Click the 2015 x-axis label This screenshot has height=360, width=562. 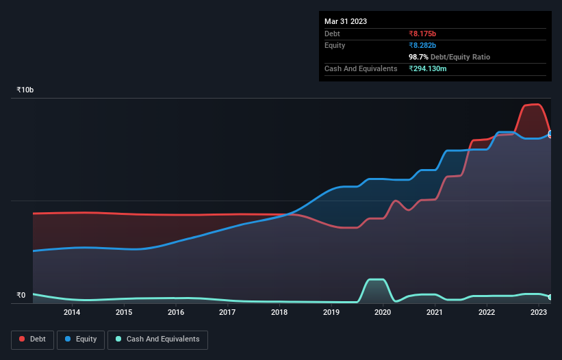[124, 312]
